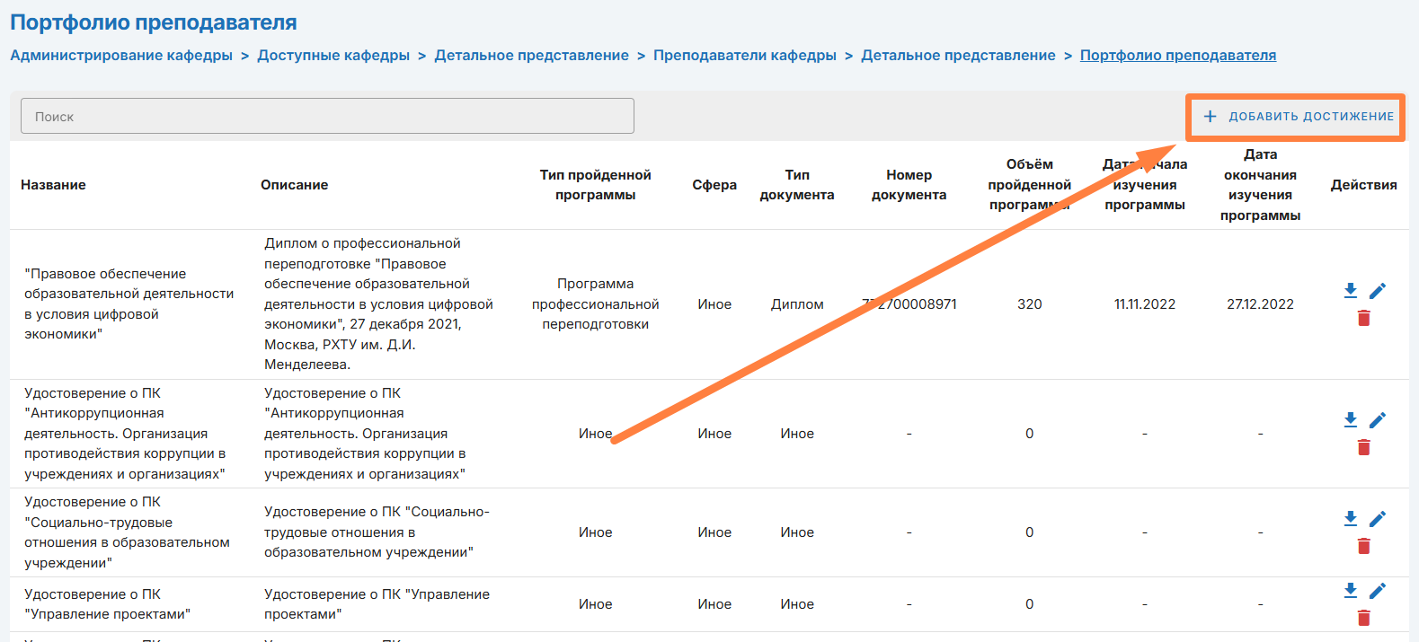
Task: Delete the "Социально-трудовые отношения" achievement
Action: [1363, 546]
